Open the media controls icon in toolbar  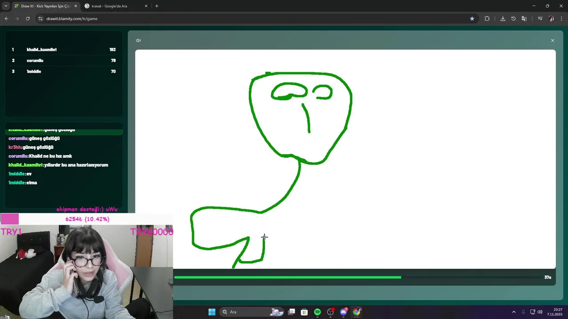[540, 19]
